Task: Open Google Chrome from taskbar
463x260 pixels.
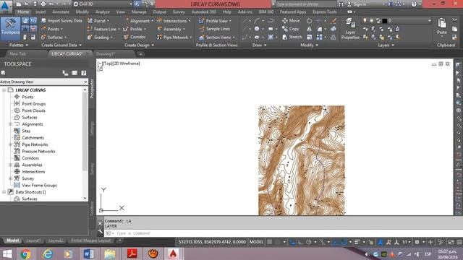Action: coord(25,253)
